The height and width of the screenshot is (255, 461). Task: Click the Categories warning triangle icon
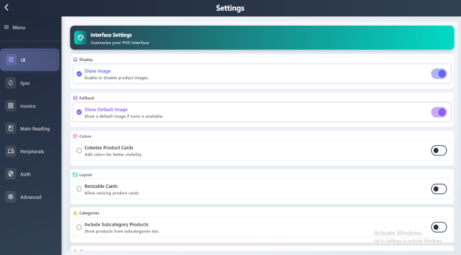tap(75, 213)
